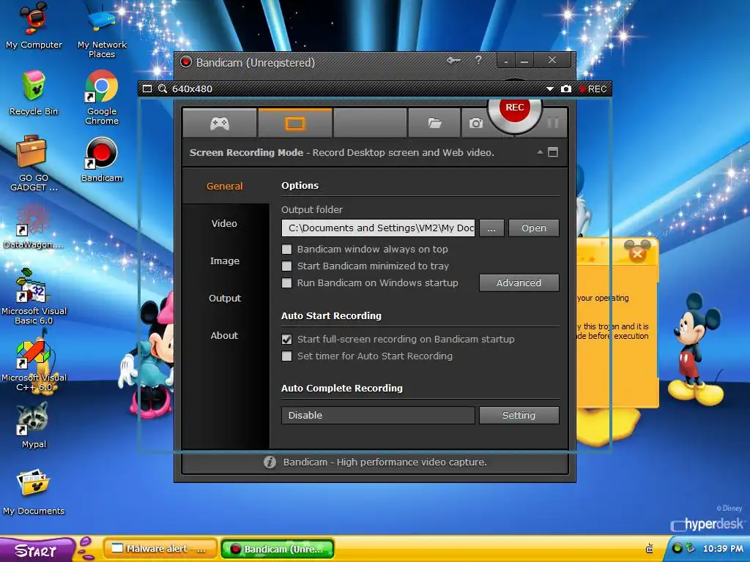Click the Google Chrome desktop shortcut
Viewport: 750px width, 562px height.
(102, 97)
